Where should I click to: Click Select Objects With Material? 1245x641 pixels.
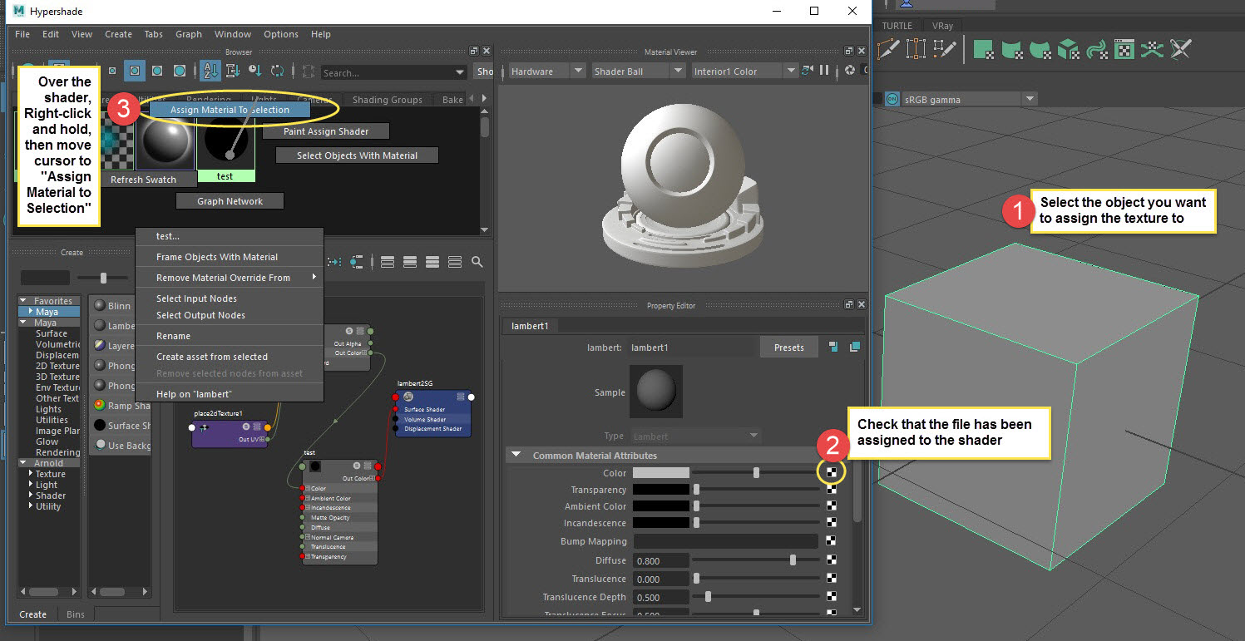[x=356, y=155]
